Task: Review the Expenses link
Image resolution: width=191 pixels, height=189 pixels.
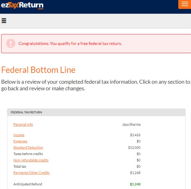Action: tap(20, 141)
